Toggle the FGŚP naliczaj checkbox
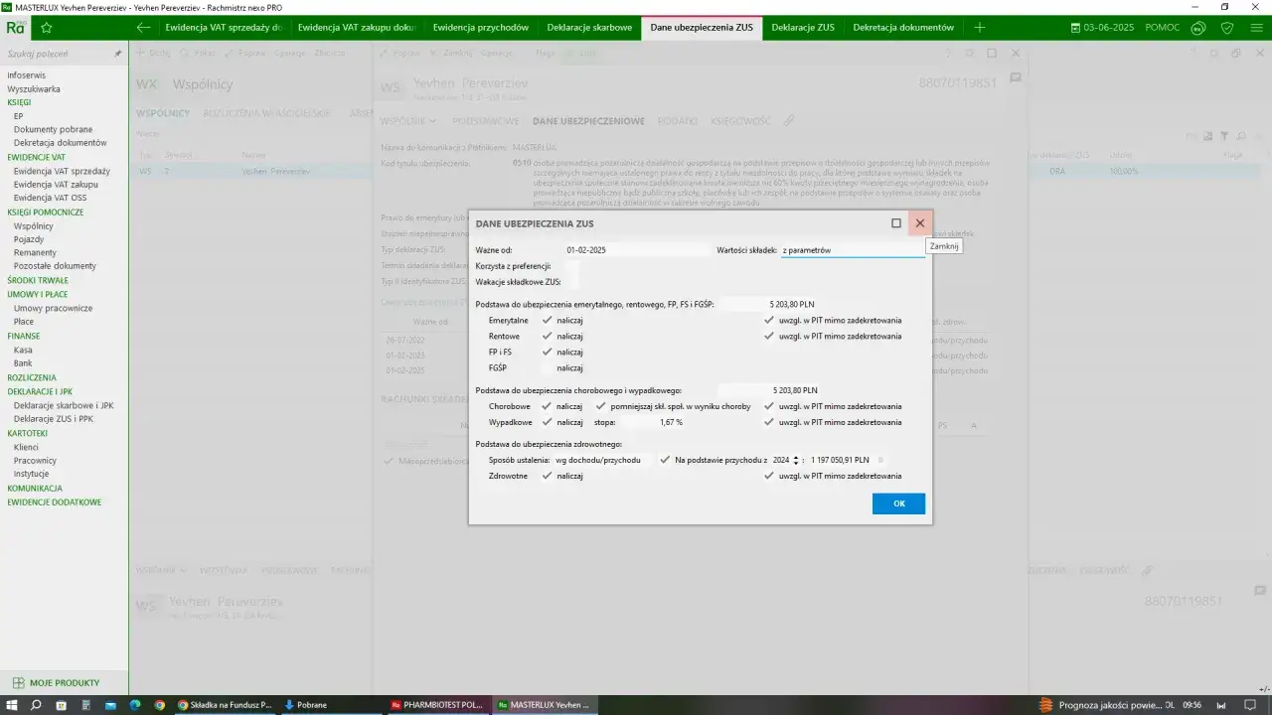The height and width of the screenshot is (715, 1272). tap(547, 367)
